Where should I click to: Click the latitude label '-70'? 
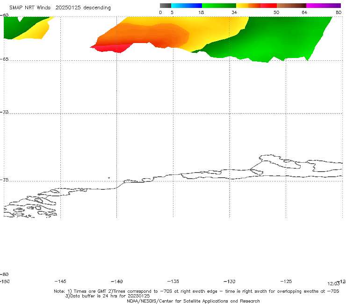tap(4, 112)
